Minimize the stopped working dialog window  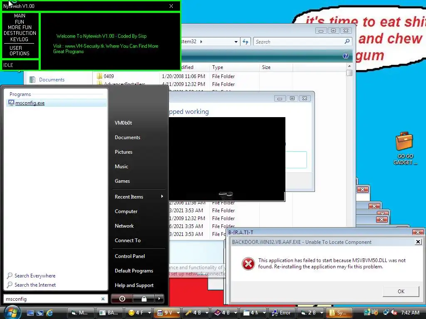point(280,98)
